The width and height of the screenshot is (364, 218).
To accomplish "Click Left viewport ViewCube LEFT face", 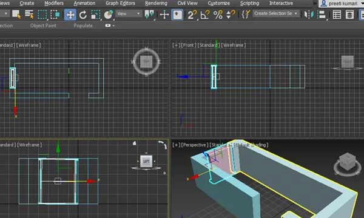I will click(146, 161).
